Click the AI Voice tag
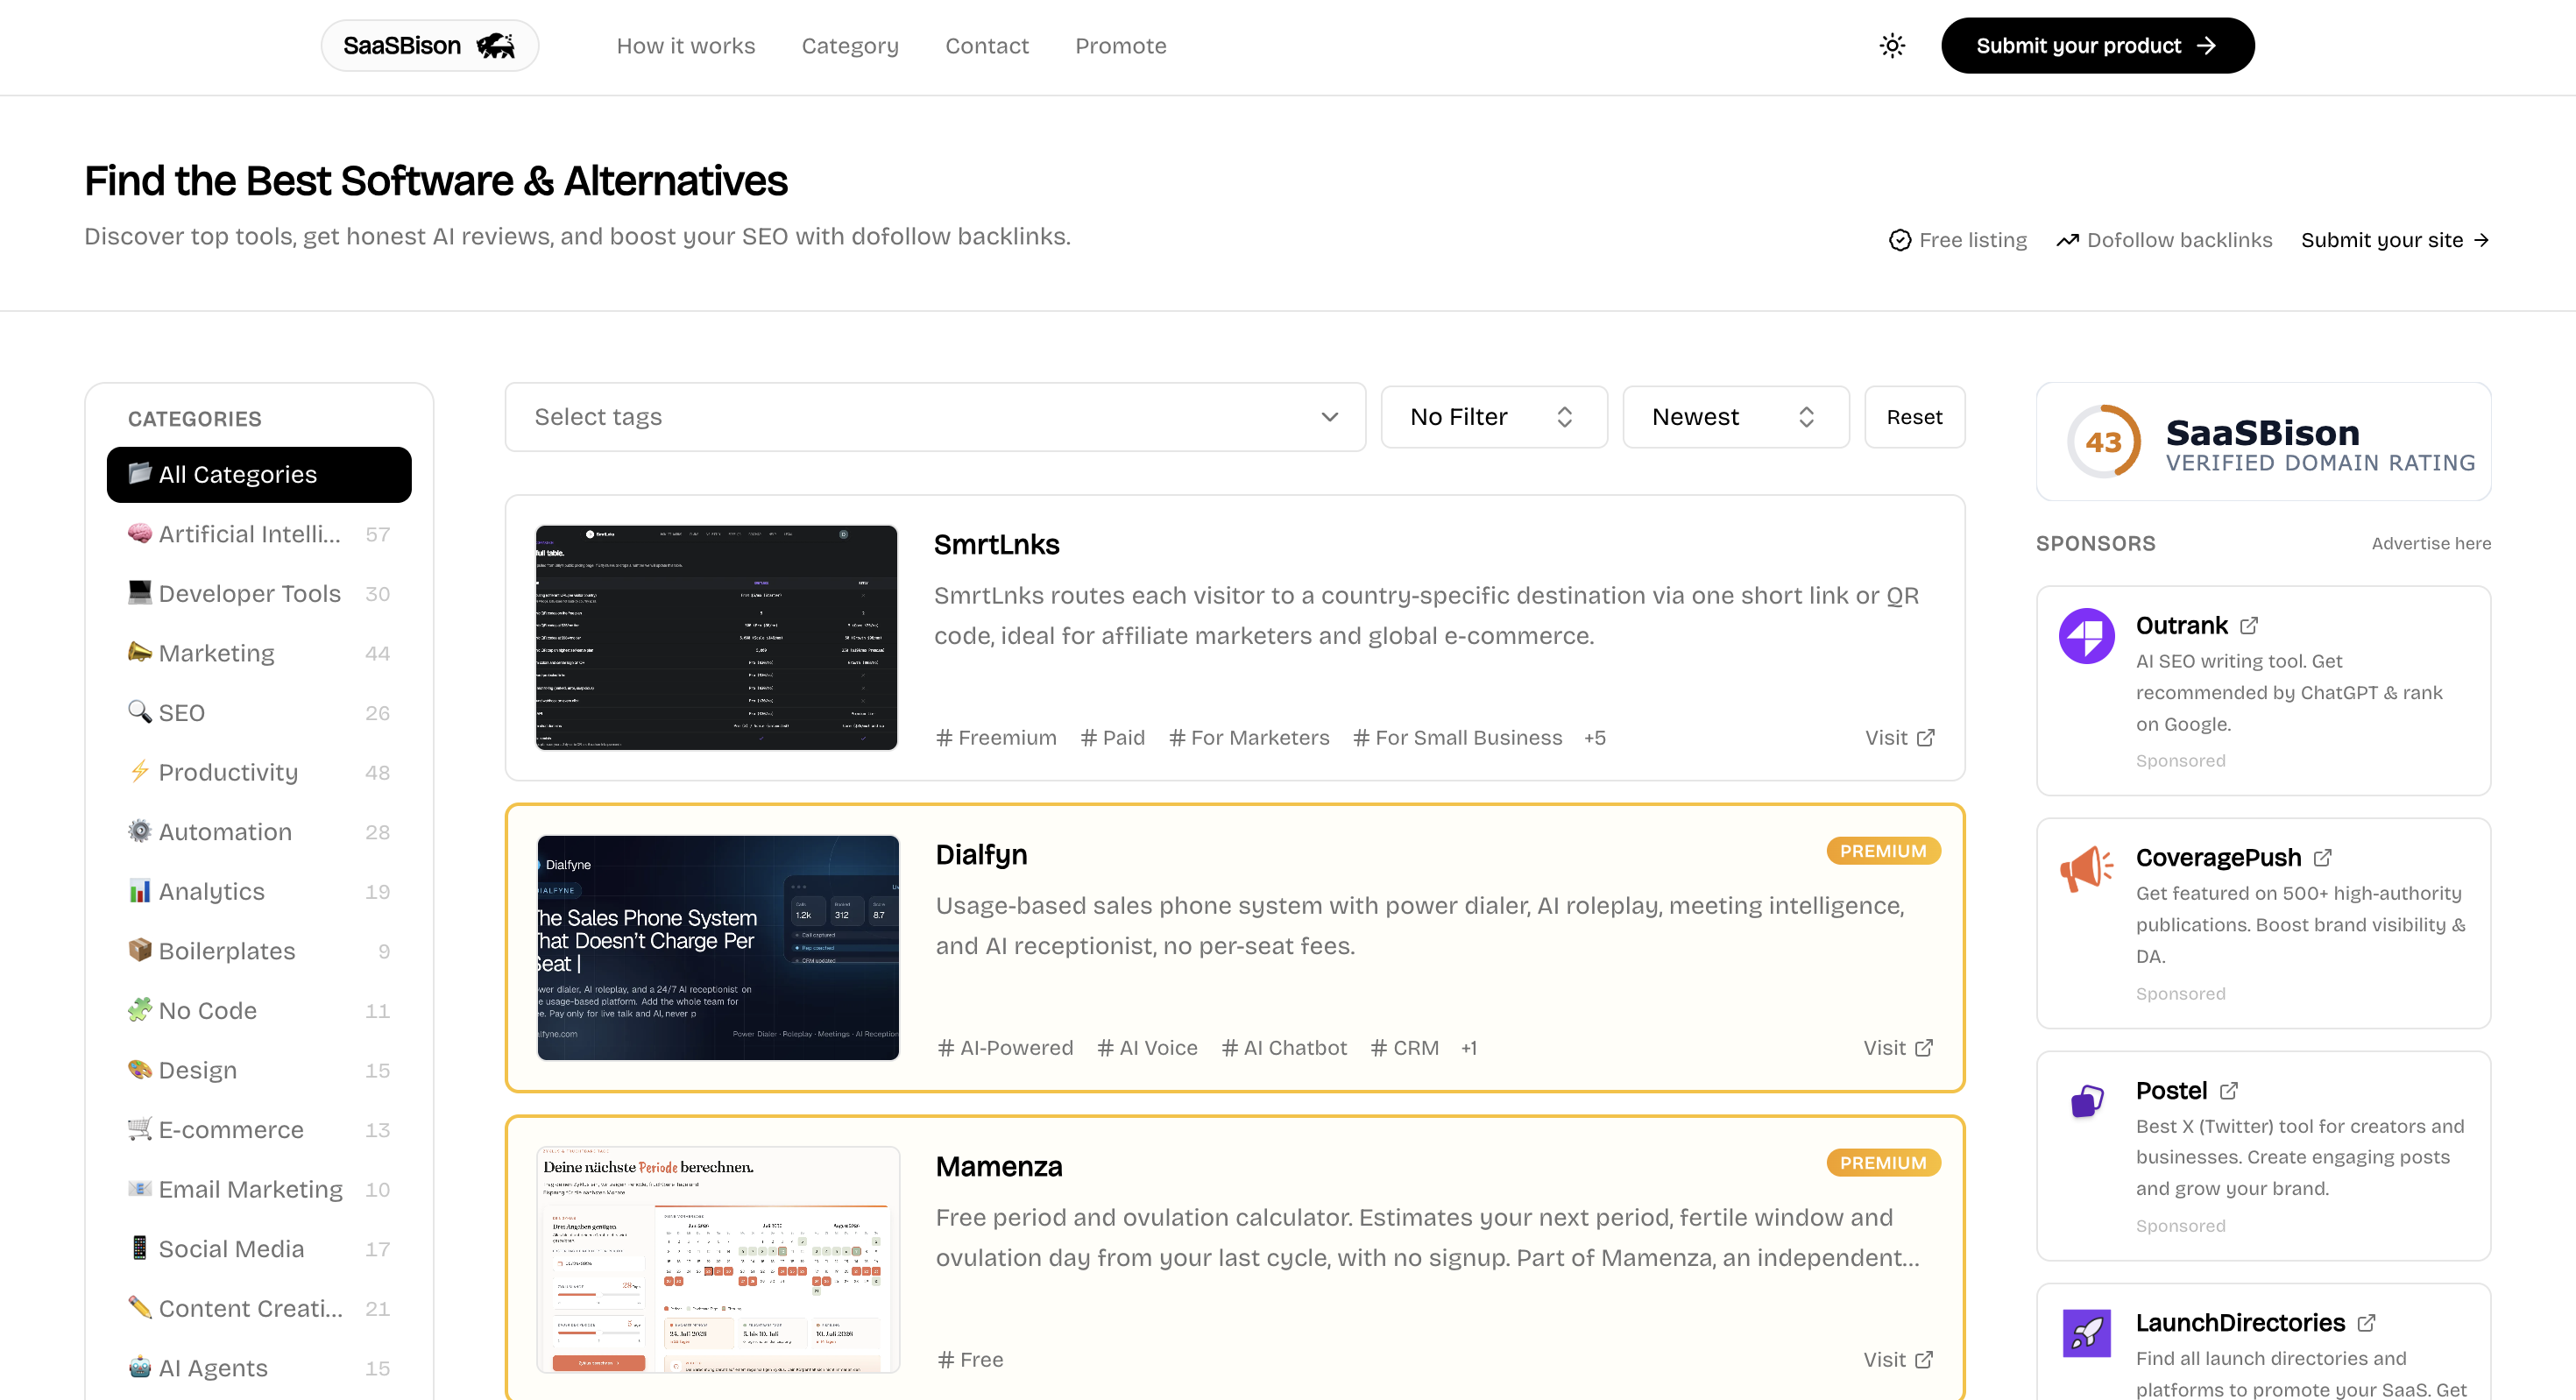The height and width of the screenshot is (1400, 2576). 1147,1048
